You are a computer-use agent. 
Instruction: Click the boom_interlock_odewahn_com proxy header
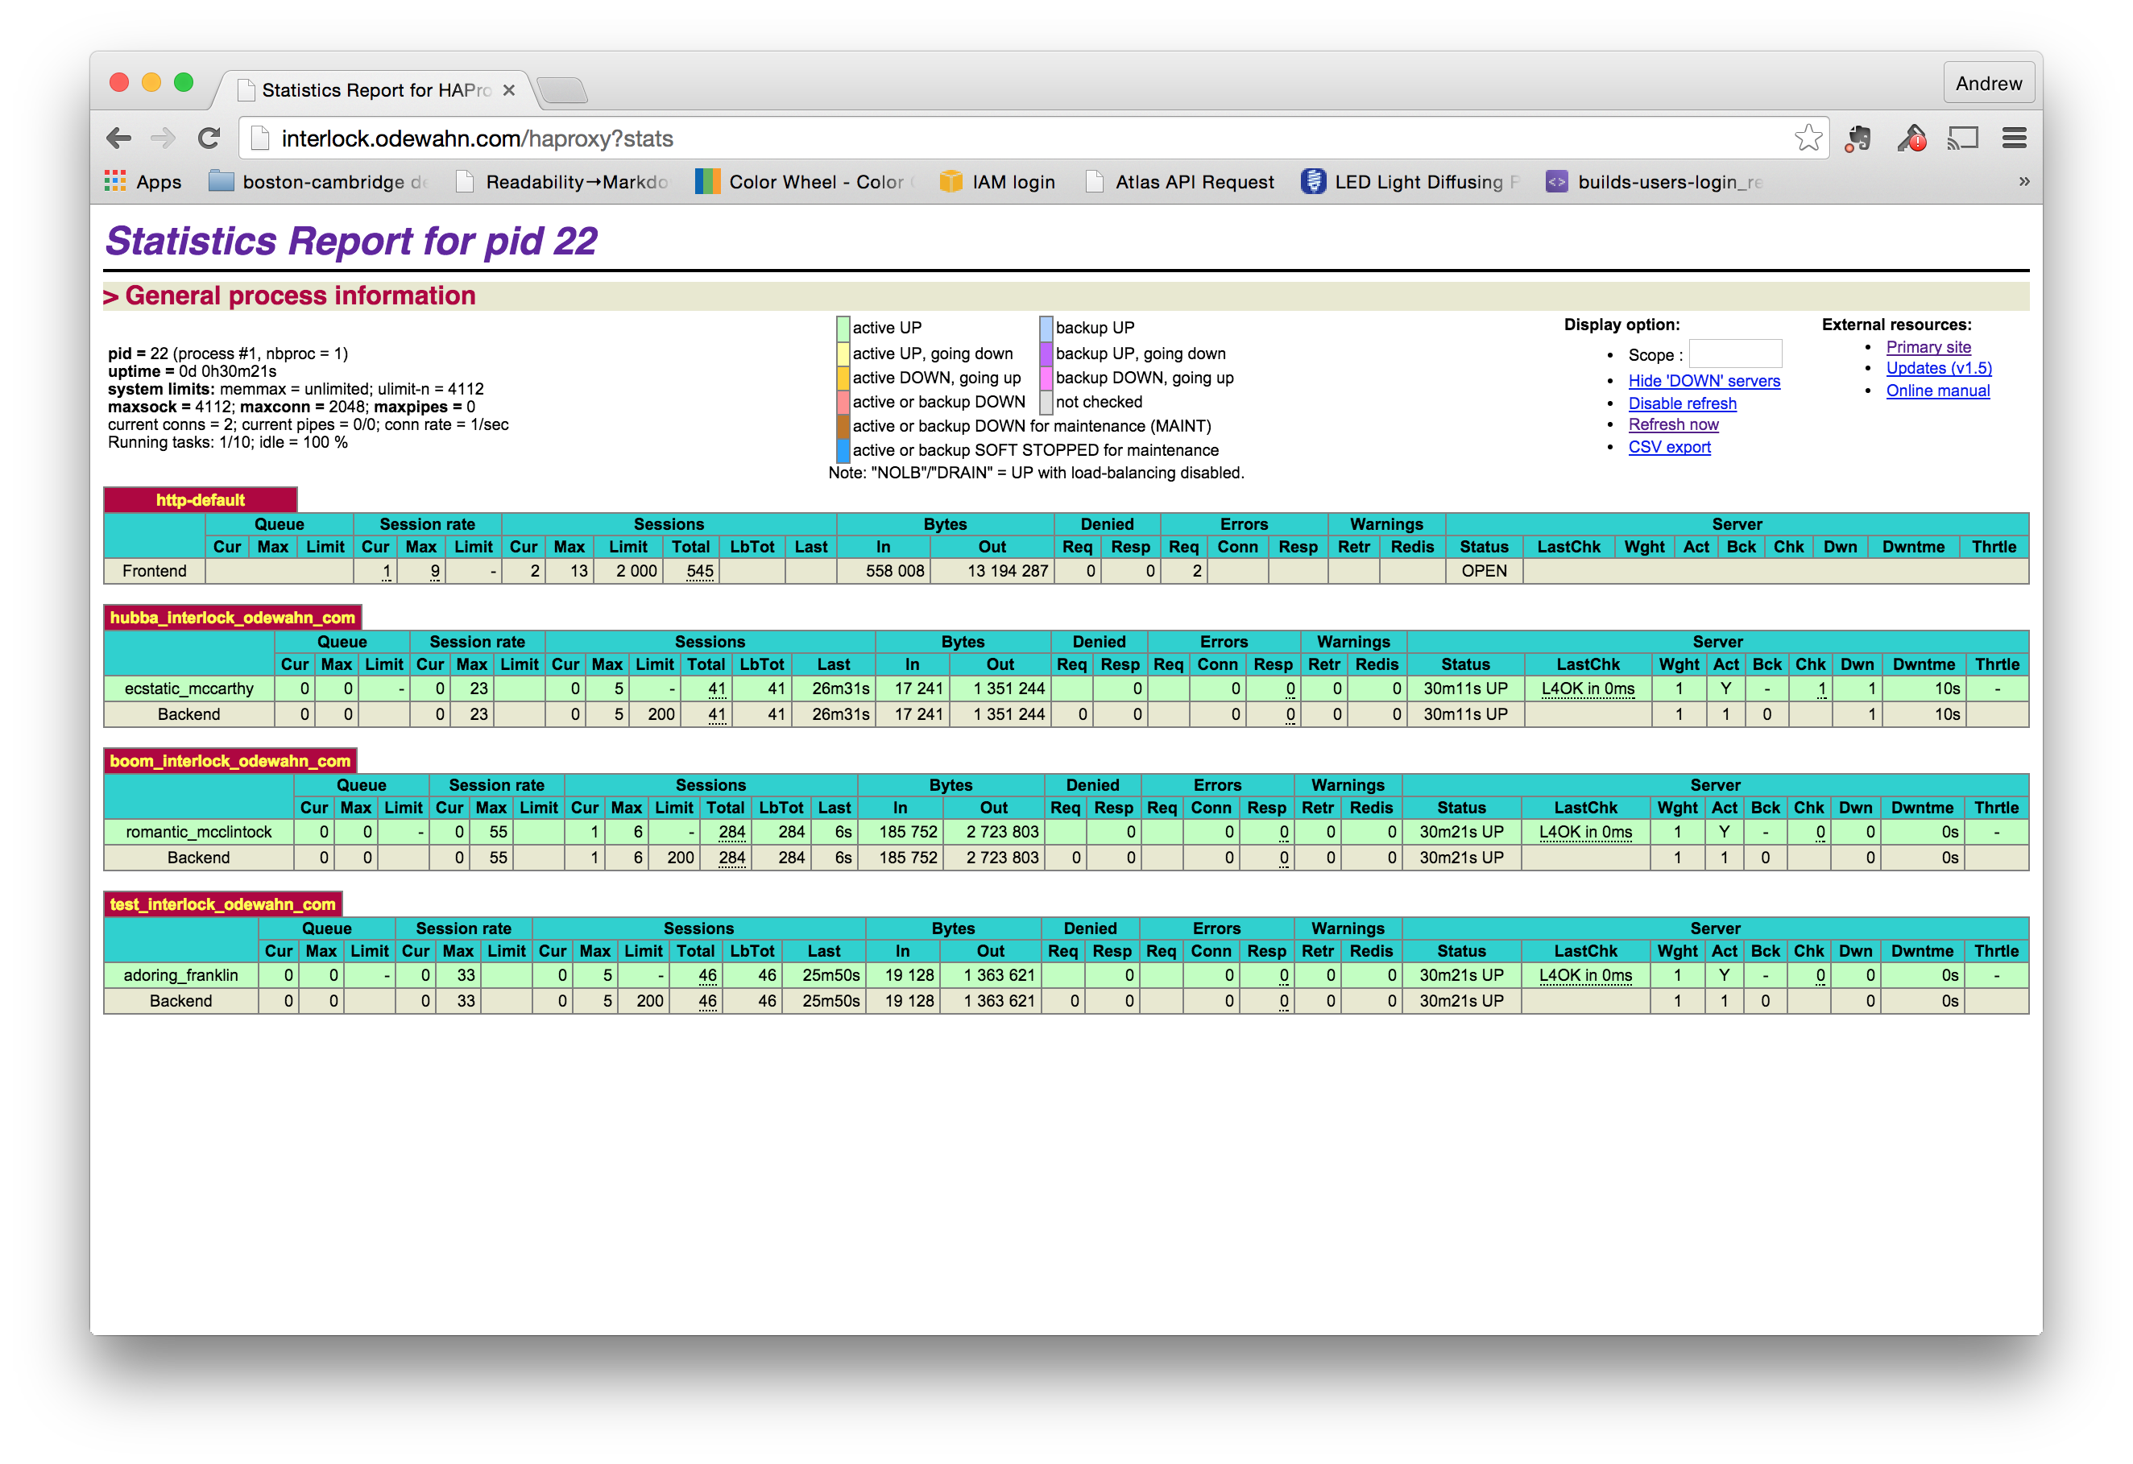[x=230, y=760]
